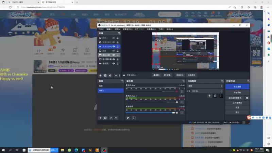Toggle lock on 显示器采集 source
This screenshot has width=272, height=153.
click(x=118, y=59)
